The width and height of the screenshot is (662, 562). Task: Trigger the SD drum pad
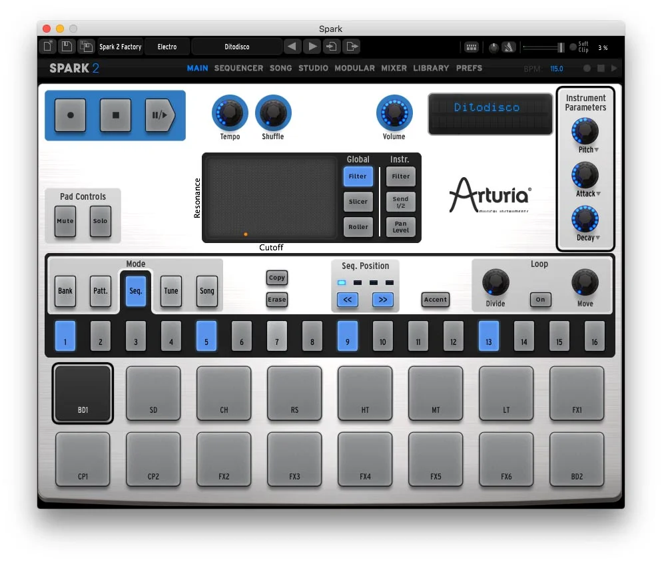(153, 393)
